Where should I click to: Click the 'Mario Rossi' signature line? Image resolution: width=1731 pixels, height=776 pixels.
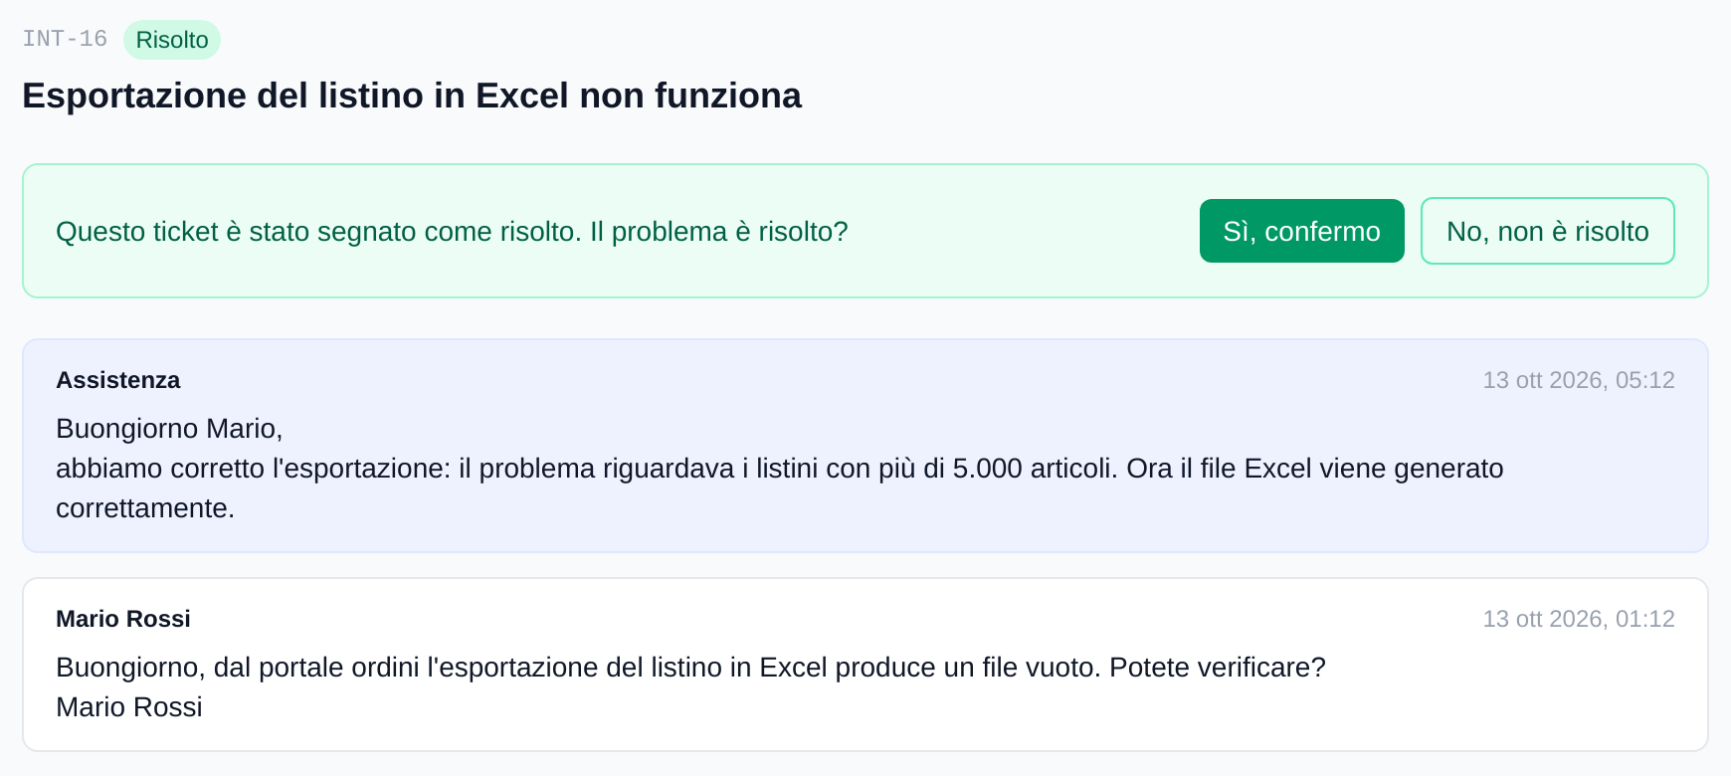pyautogui.click(x=129, y=707)
